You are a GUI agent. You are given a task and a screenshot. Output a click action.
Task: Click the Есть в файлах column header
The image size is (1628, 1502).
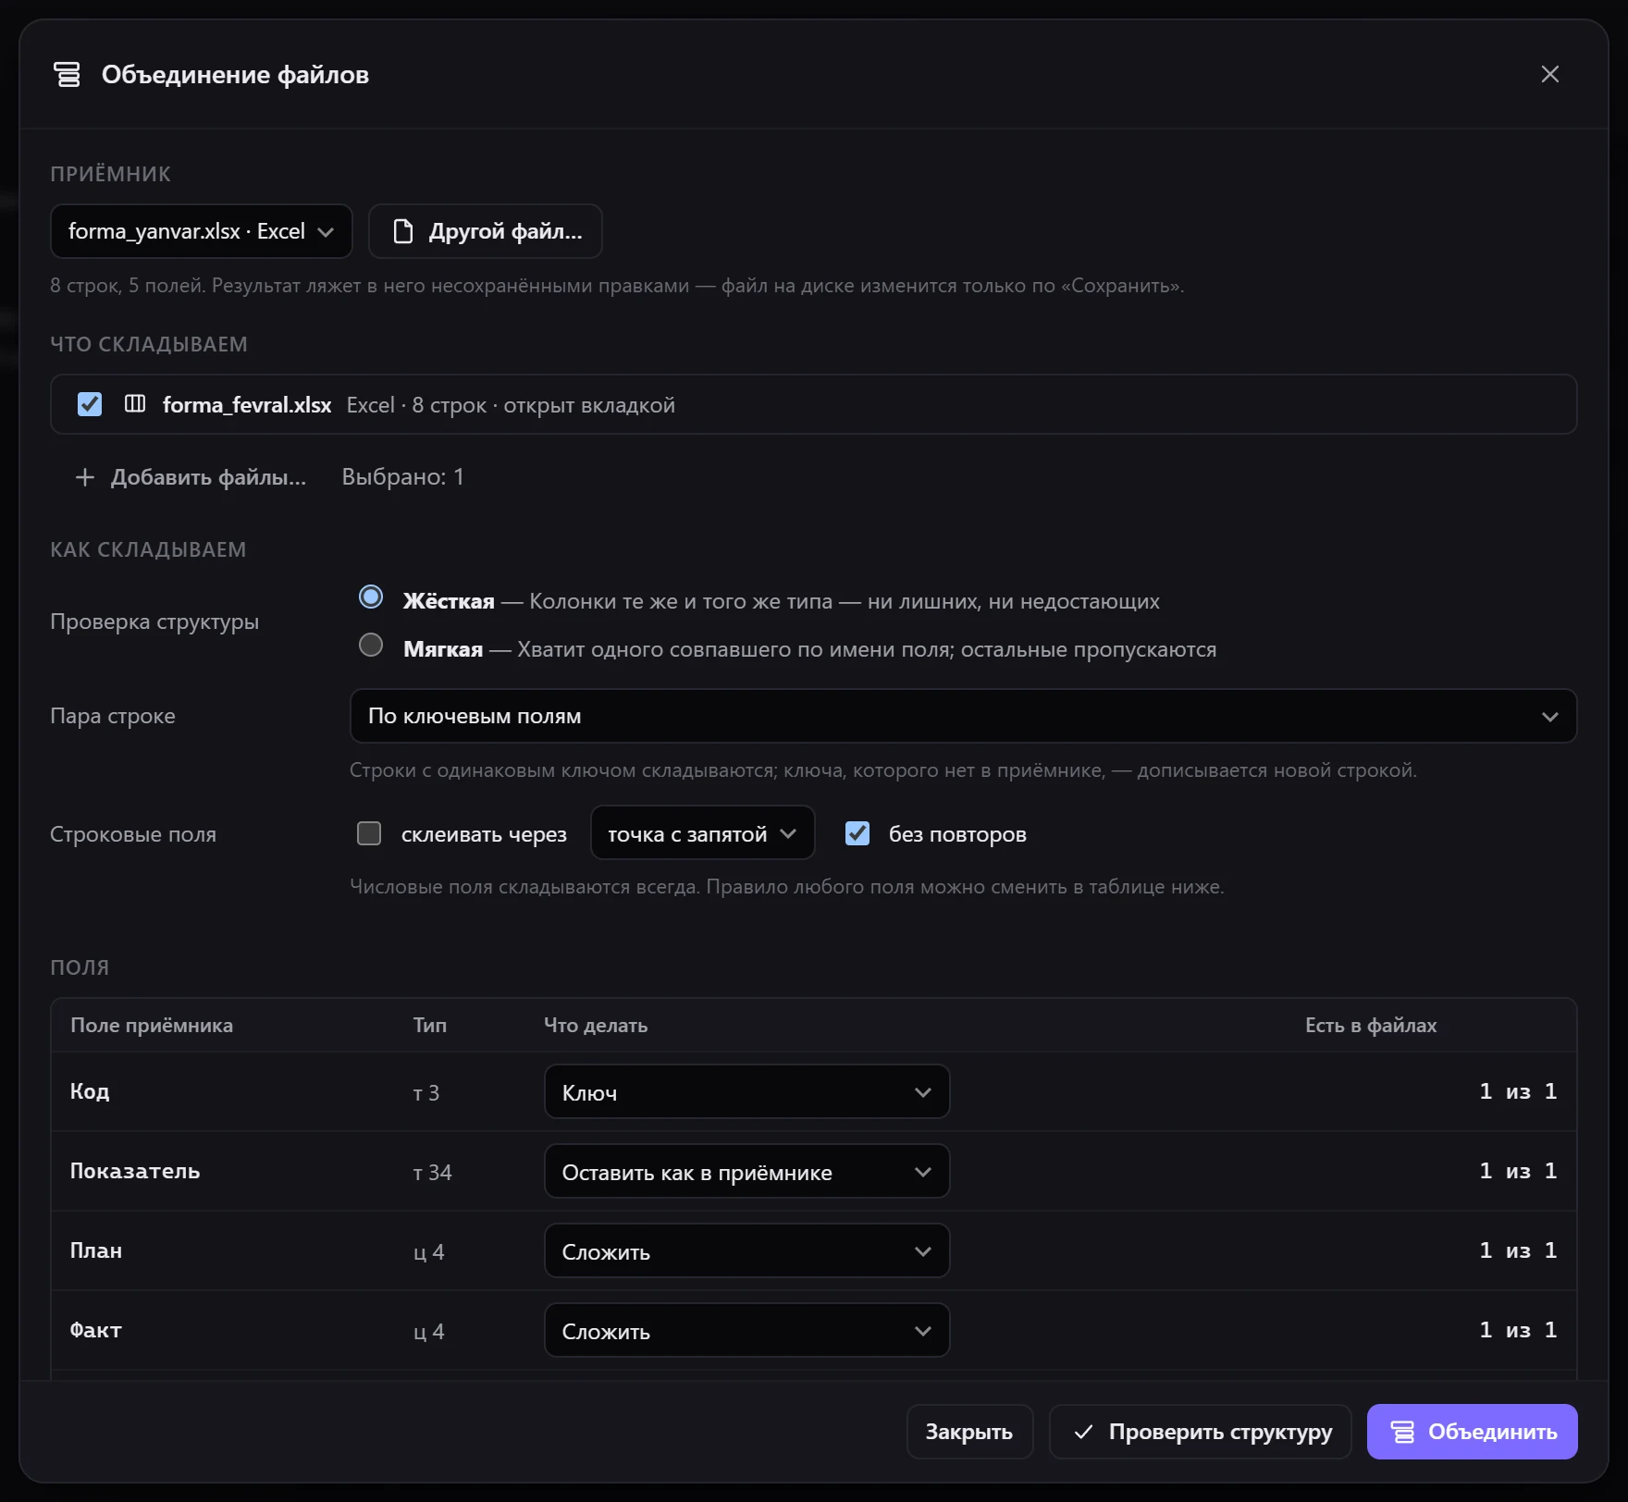coord(1371,1025)
